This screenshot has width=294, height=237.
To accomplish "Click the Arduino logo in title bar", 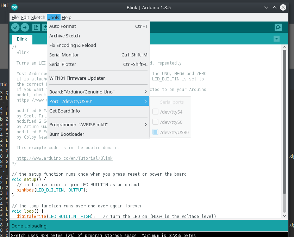I will pyautogui.click(x=14, y=7).
